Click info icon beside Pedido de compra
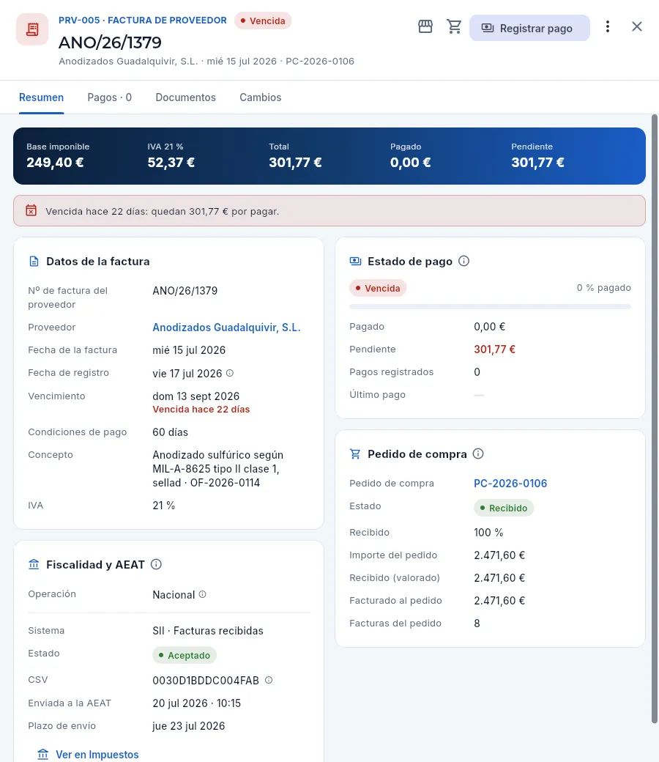This screenshot has height=762, width=659. [x=478, y=454]
